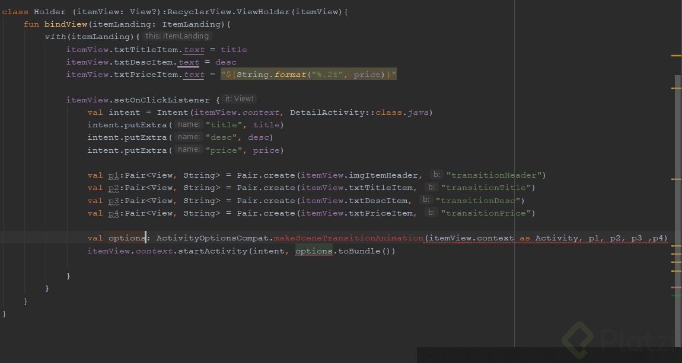The image size is (682, 363).
Task: Click the "price" string in putExtra
Action: click(x=224, y=150)
